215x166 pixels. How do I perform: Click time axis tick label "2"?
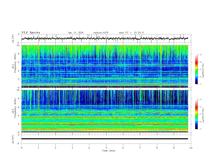coord(55,148)
